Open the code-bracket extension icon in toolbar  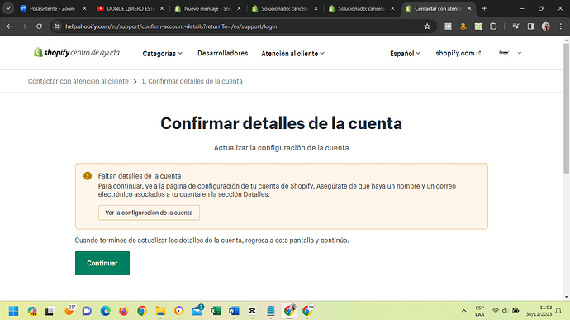click(448, 26)
